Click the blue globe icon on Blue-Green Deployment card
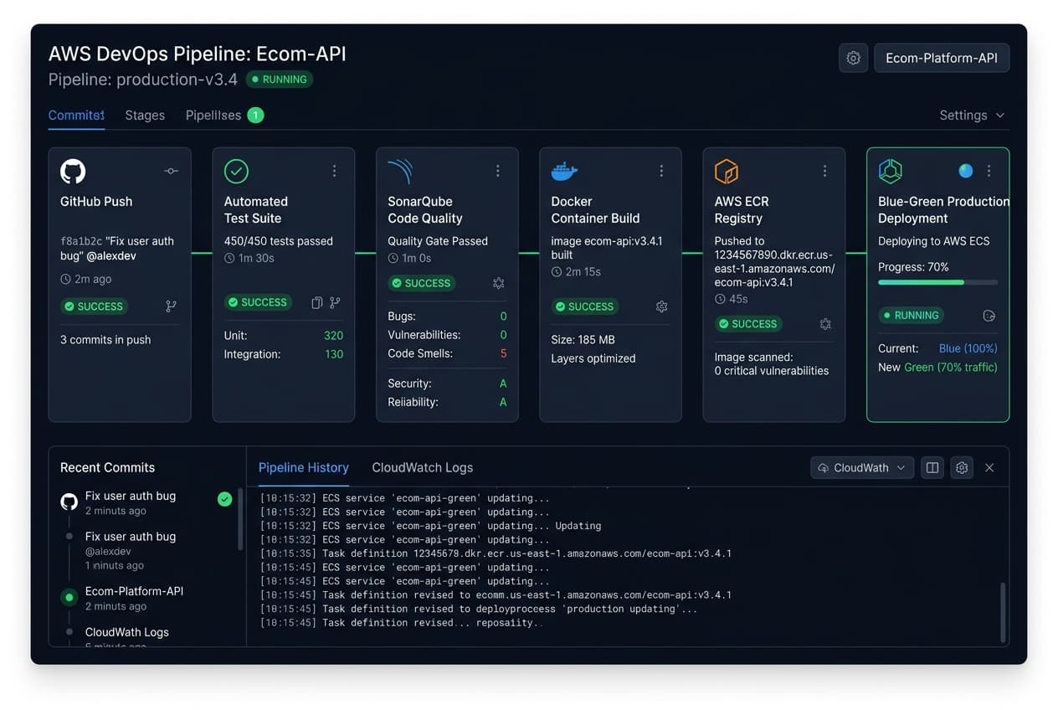The width and height of the screenshot is (1058, 710). click(966, 171)
